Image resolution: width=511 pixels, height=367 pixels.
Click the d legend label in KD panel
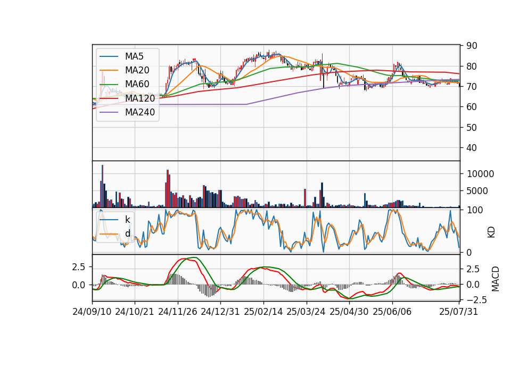(x=127, y=233)
